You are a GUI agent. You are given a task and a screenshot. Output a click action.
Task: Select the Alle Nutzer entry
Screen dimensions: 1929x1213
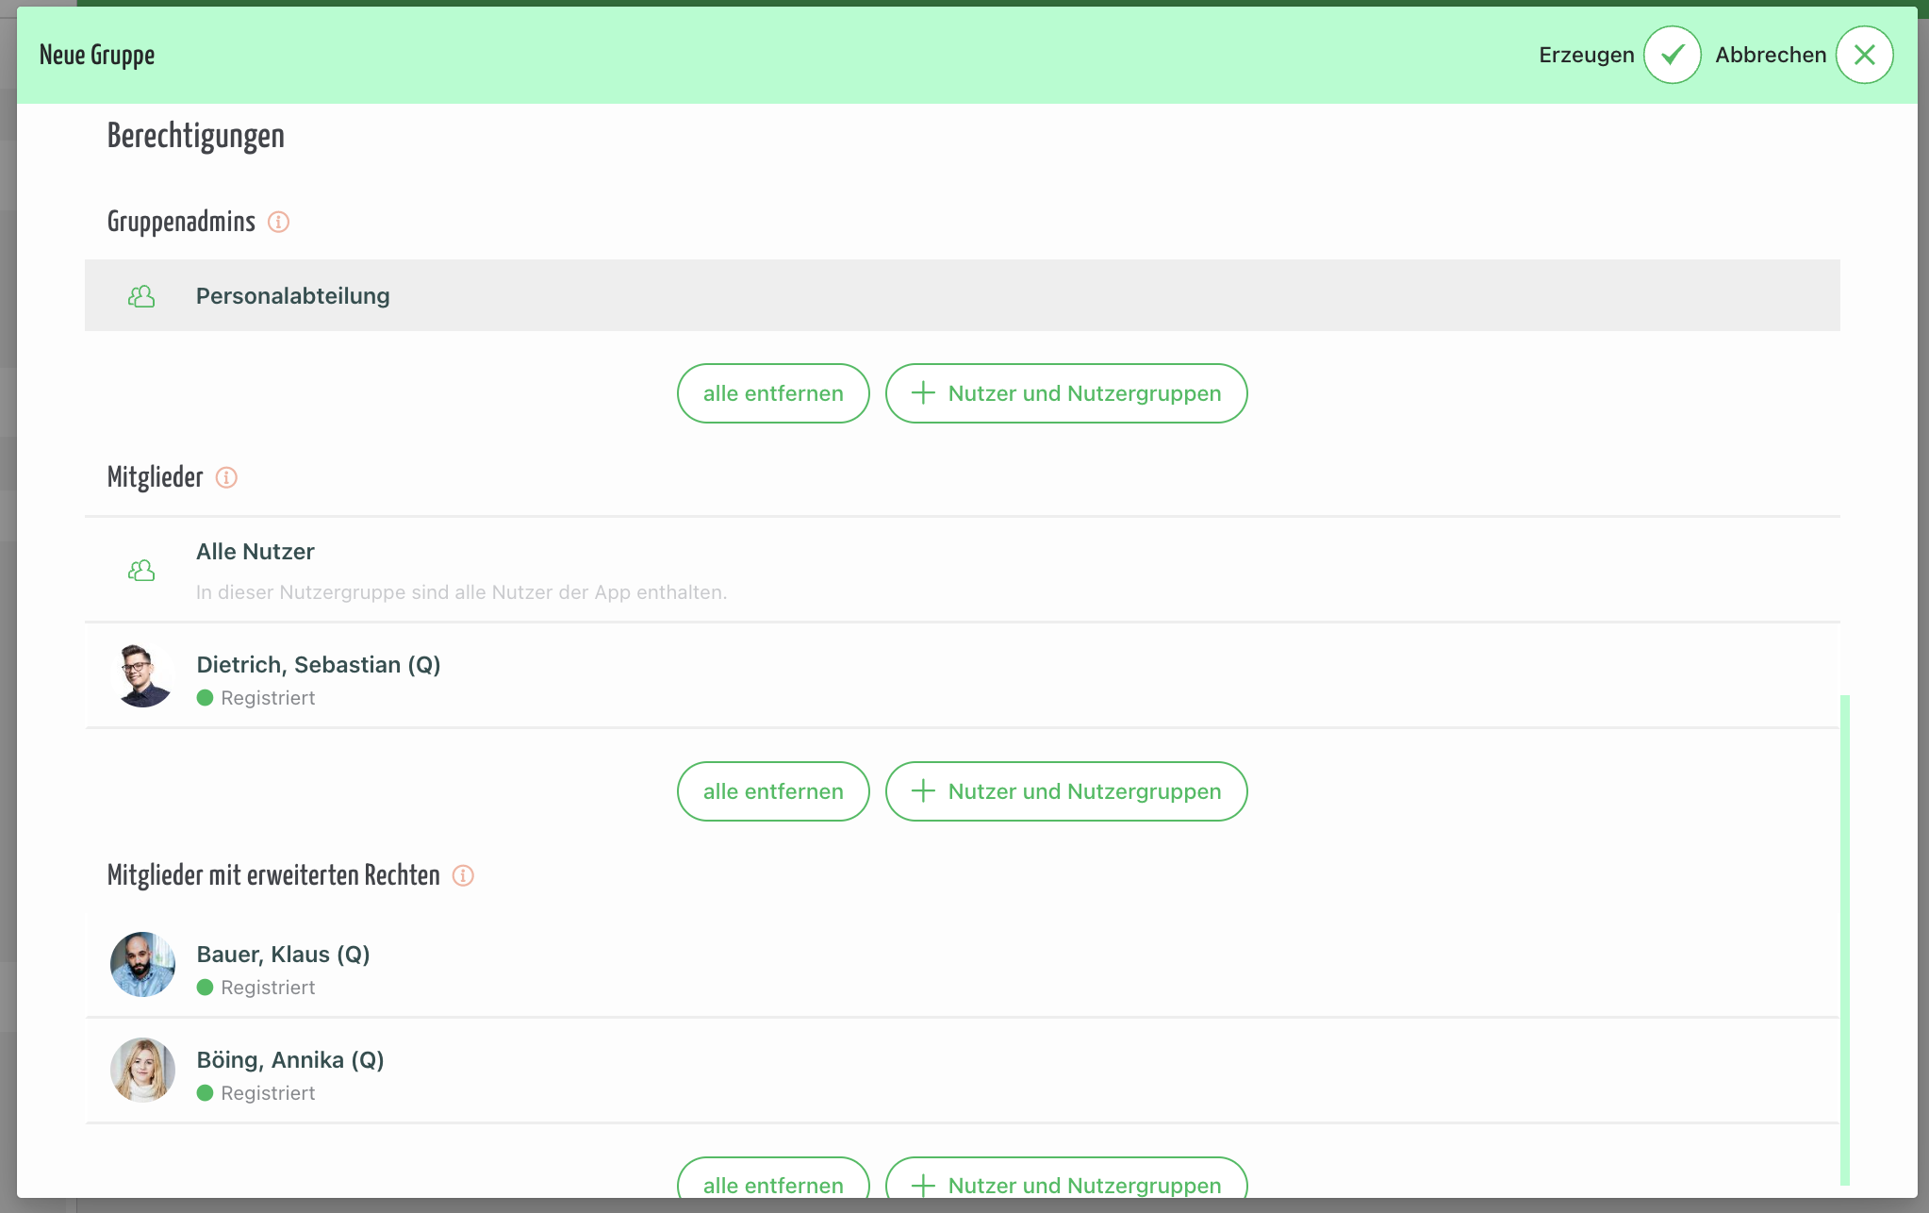coord(963,570)
